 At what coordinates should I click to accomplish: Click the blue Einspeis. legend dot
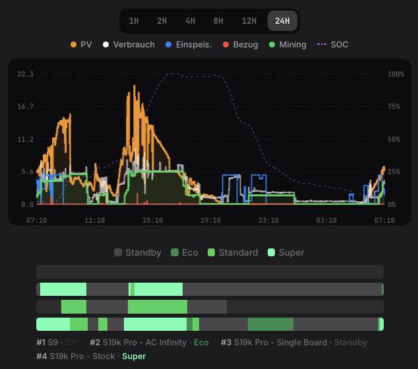[x=169, y=45]
